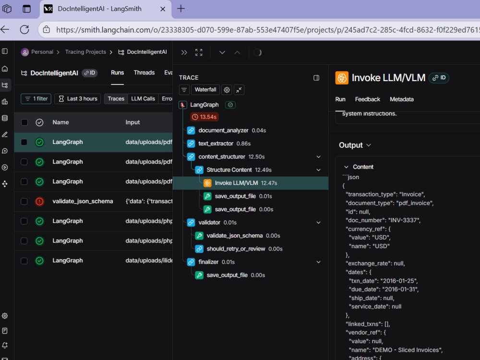This screenshot has height=360, width=480.
Task: Check the validate_json_schema run checkbox
Action: point(24,202)
